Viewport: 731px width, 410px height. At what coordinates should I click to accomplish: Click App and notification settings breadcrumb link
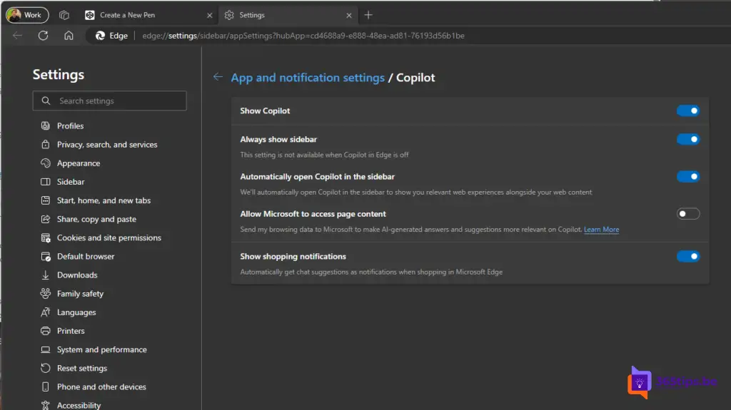tap(308, 78)
